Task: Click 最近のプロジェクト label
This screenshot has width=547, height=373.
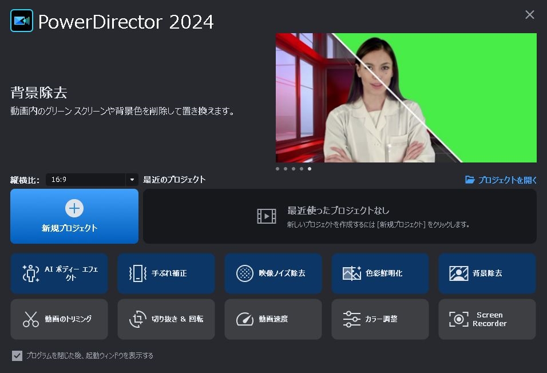Action: click(174, 180)
